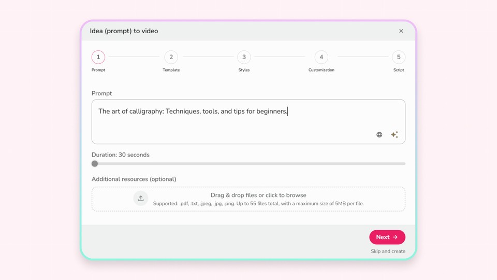Select step 1 circle in the stepper
The height and width of the screenshot is (280, 497).
click(98, 57)
